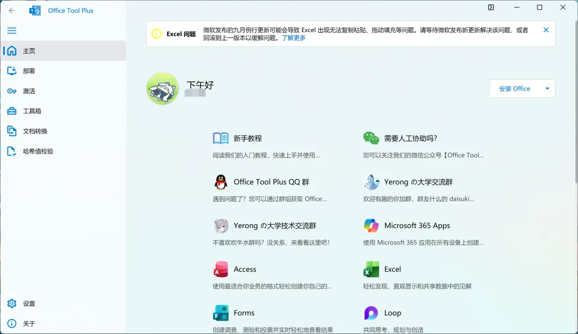This screenshot has width=578, height=334.
Task: Click the QQ penguin icon
Action: point(220,182)
